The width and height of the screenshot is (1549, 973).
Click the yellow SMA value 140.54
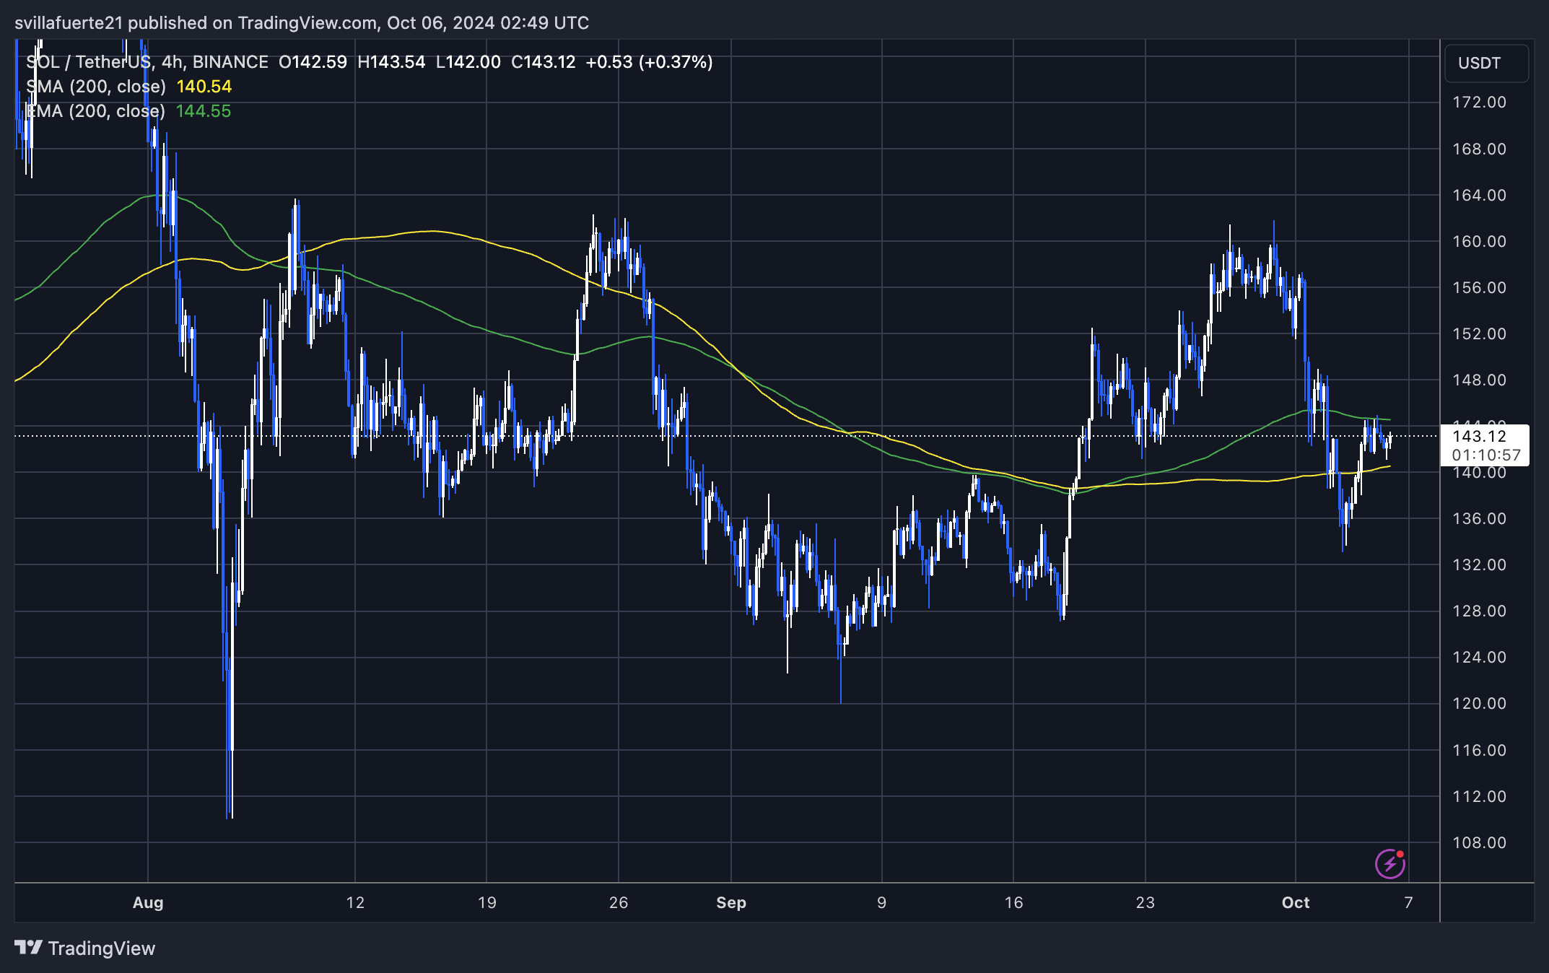[x=204, y=87]
